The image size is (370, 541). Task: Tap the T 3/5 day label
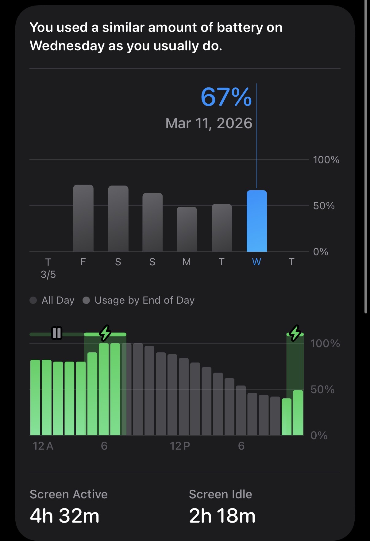pos(48,268)
